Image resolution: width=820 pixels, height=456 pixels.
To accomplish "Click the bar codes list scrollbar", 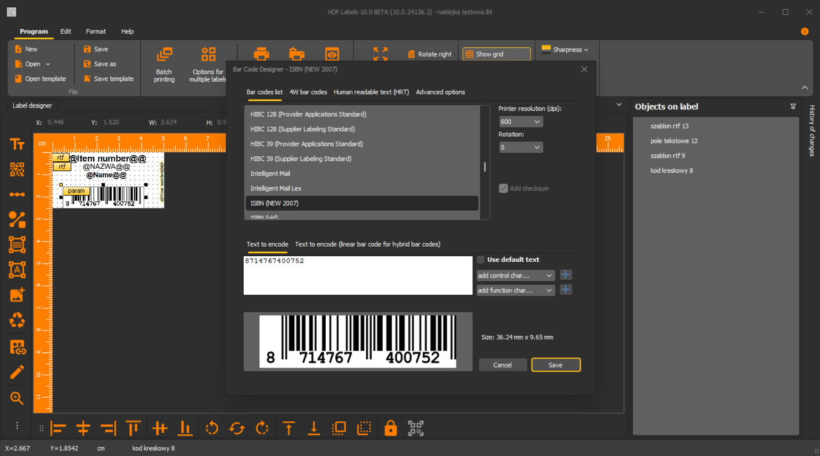I will point(485,167).
